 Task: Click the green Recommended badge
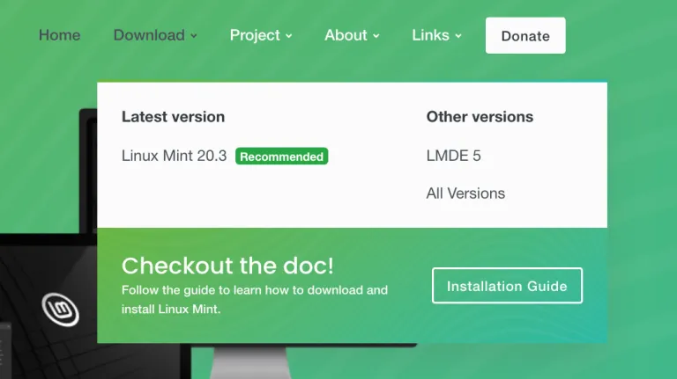point(281,157)
